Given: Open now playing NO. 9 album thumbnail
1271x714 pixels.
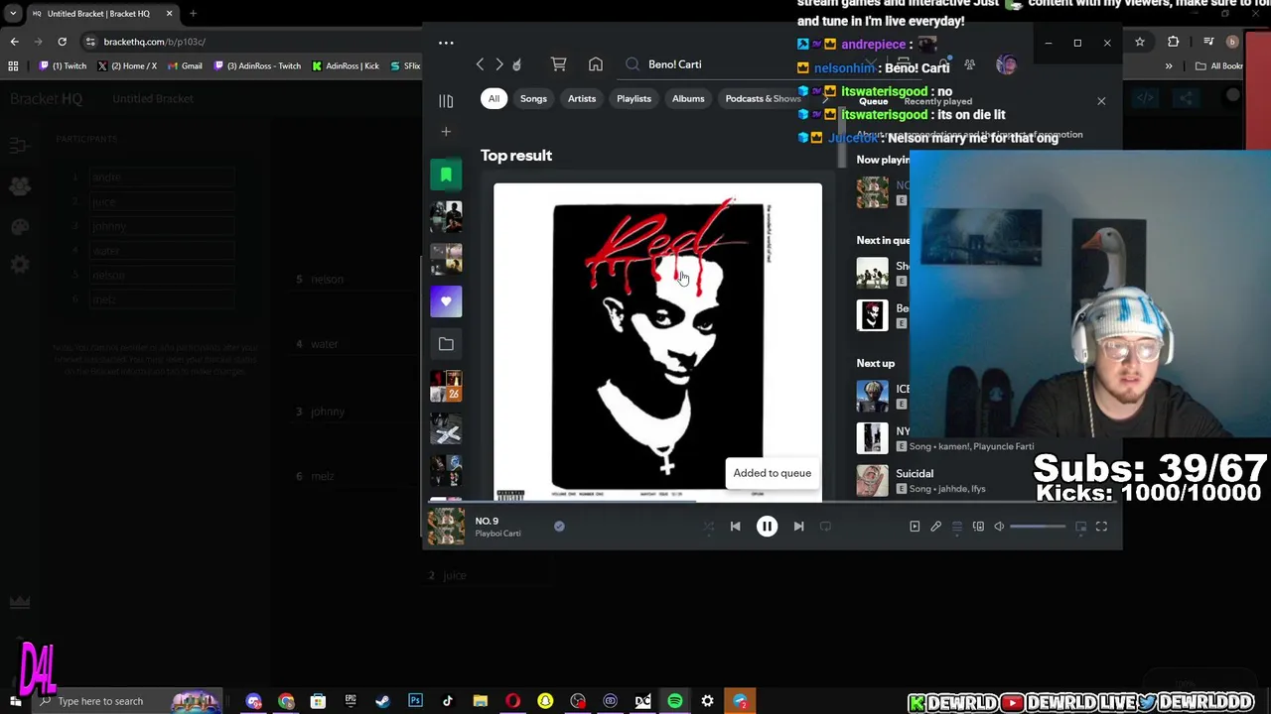Looking at the screenshot, I should coord(446,527).
